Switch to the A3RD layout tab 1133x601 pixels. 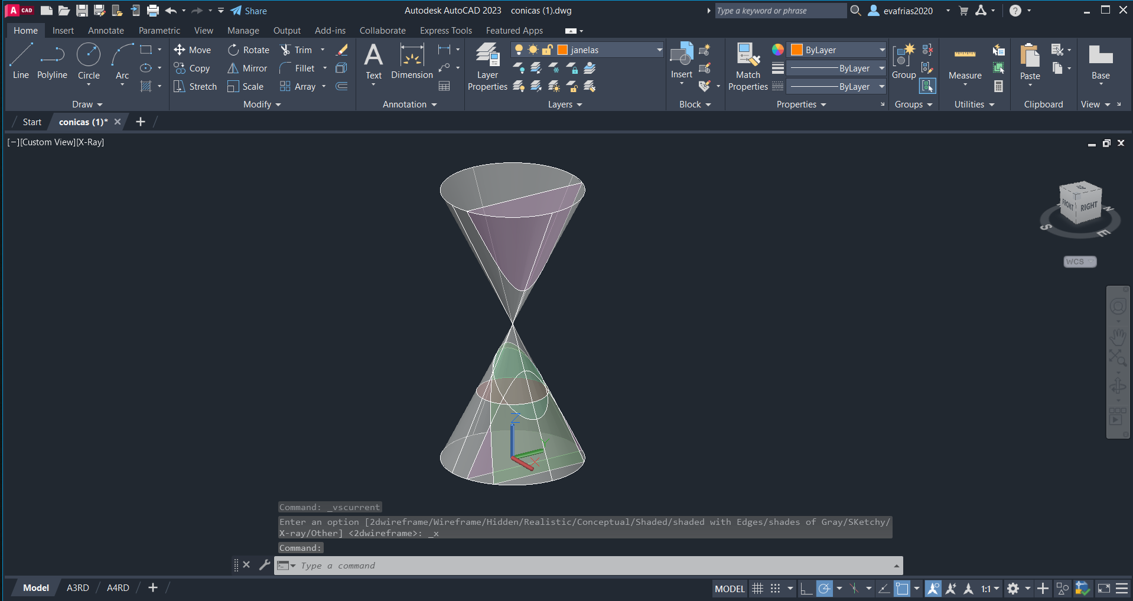tap(77, 588)
